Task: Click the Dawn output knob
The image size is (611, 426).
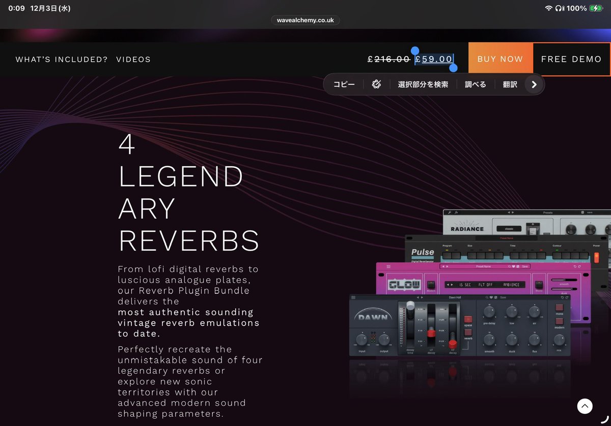Action: pyautogui.click(x=384, y=340)
